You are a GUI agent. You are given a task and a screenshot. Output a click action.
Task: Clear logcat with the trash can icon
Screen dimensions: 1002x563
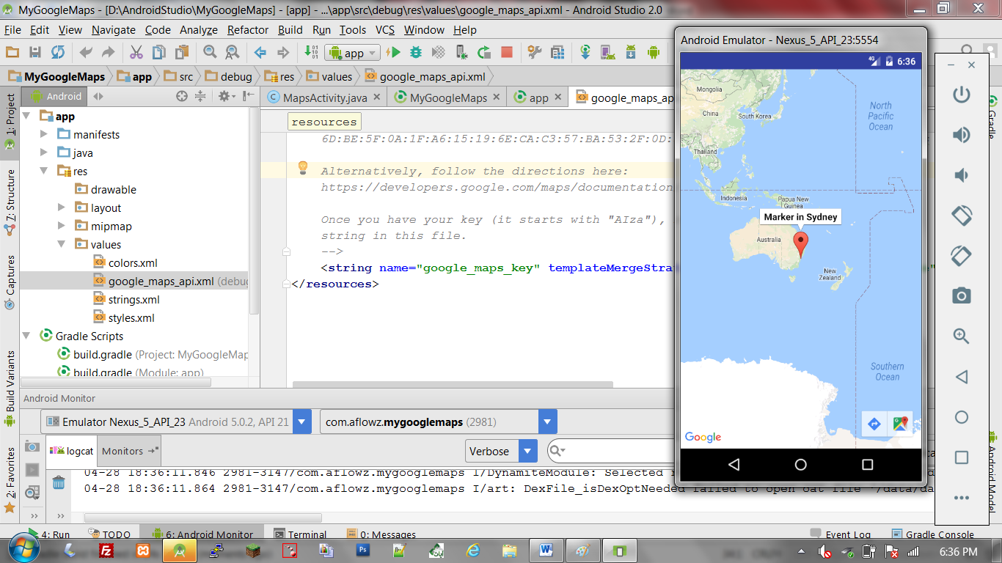pyautogui.click(x=58, y=482)
